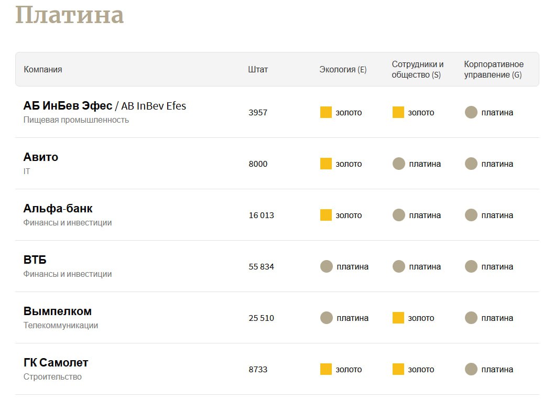Open the АБ ИнБев Эфес company link
553x399 pixels.
pos(68,106)
